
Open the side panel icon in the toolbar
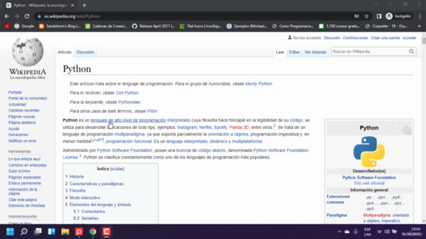[379, 16]
